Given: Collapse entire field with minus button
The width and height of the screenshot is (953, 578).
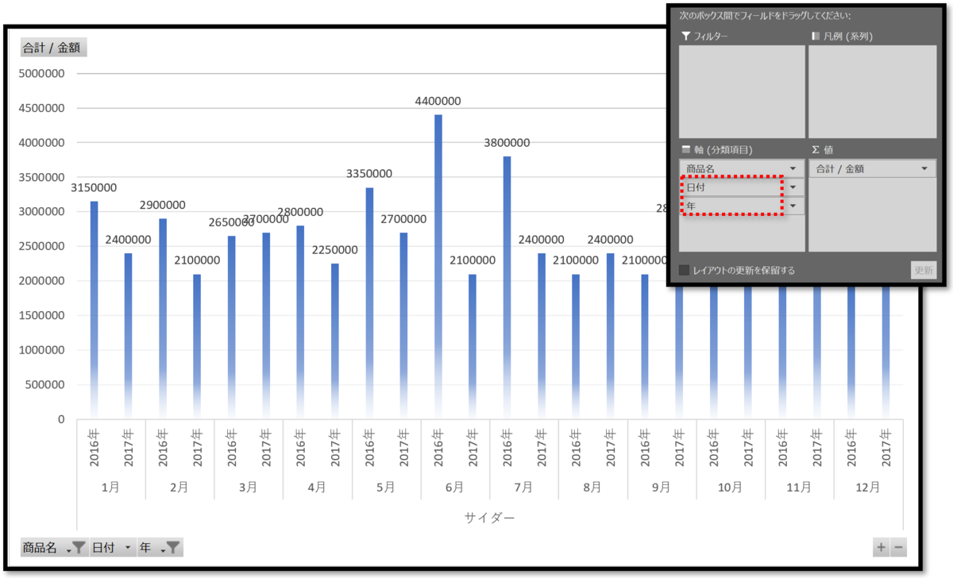Looking at the screenshot, I should 898,547.
